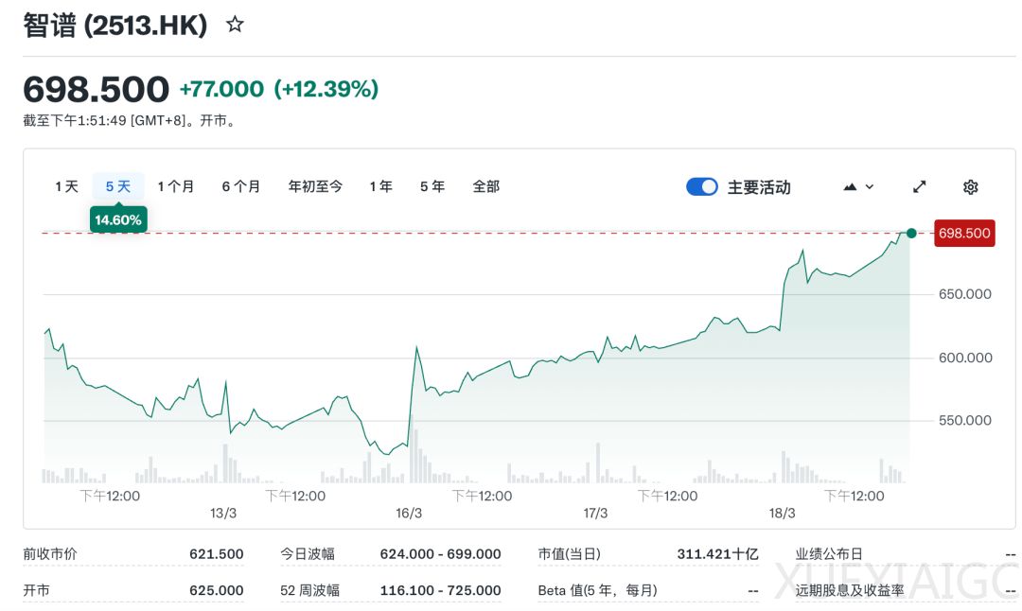Screen dimensions: 1022x611
Task: Click the green dot on the chart line
Action: tap(910, 233)
